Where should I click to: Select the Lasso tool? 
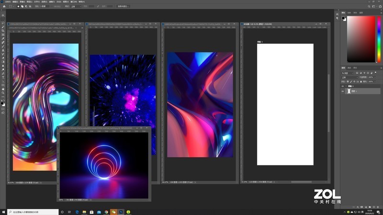(3, 22)
